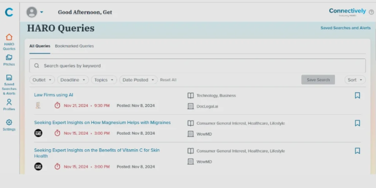
Task: Click the Save Search button
Action: click(318, 80)
